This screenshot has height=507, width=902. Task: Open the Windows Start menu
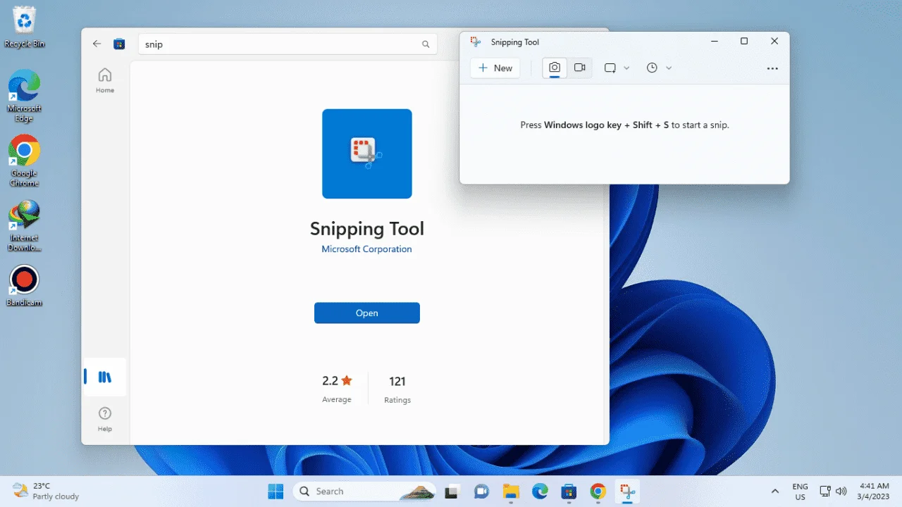[276, 491]
